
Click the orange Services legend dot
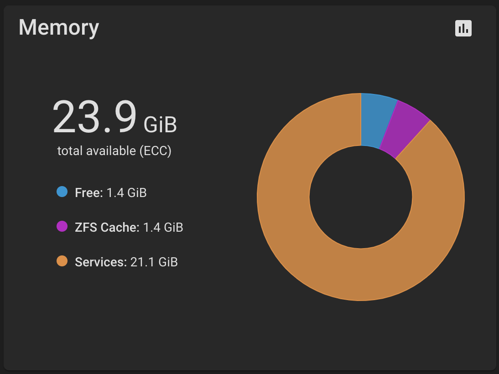62,261
